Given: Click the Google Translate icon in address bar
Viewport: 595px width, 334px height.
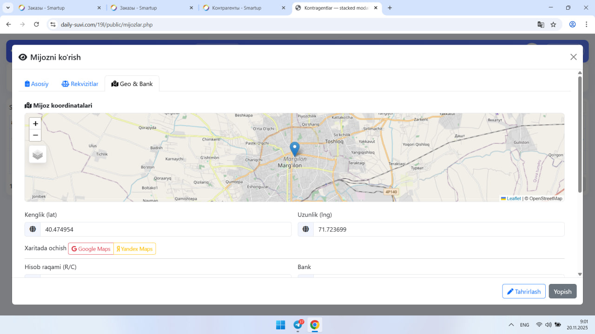Looking at the screenshot, I should 541,25.
